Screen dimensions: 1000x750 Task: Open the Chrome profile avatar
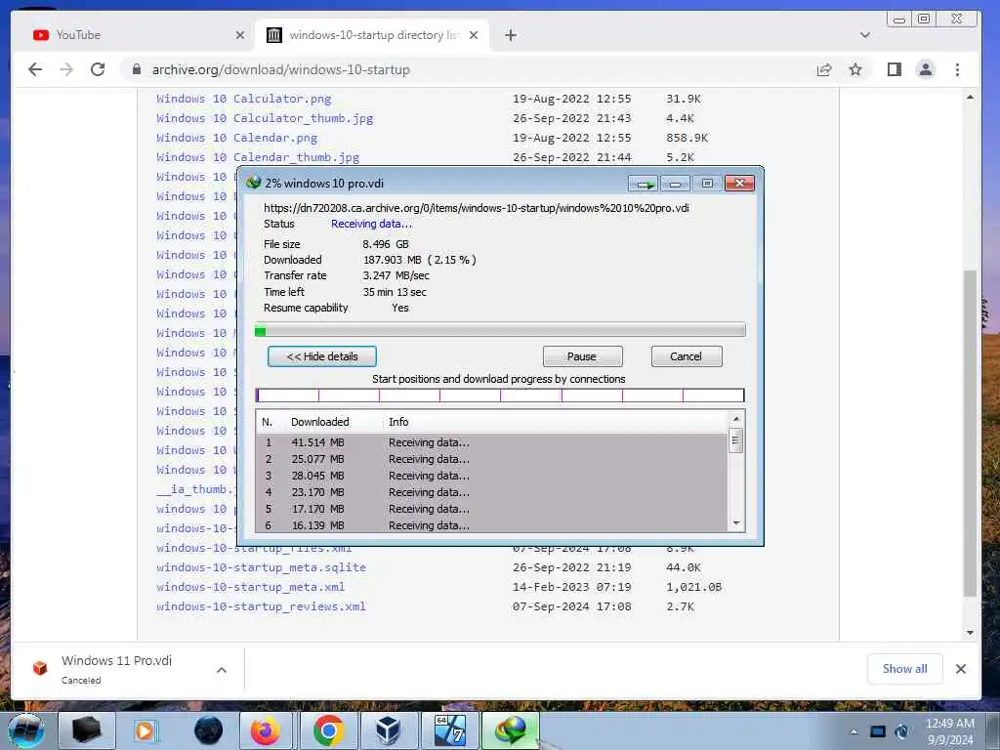[926, 69]
